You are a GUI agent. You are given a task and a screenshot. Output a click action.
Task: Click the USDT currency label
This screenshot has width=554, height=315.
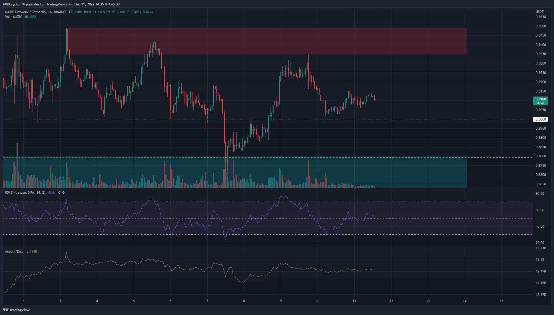[539, 12]
